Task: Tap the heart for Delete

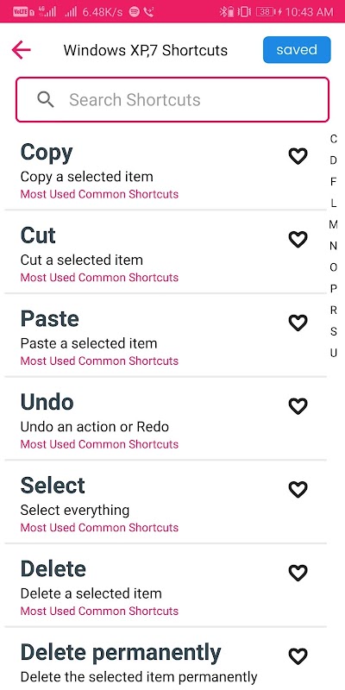Action: [x=298, y=573]
